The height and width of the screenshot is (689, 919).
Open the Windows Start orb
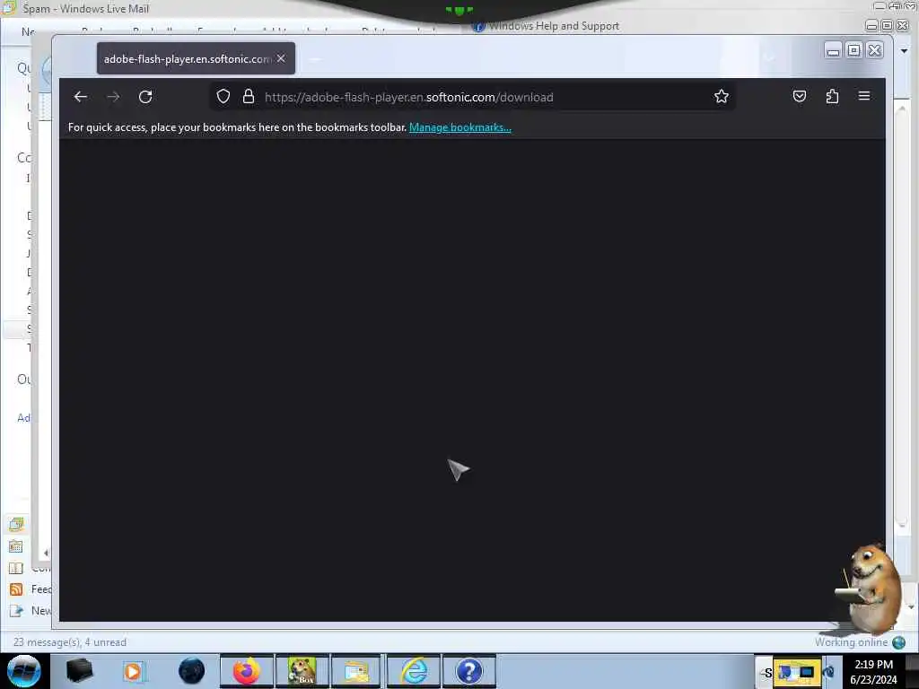coord(23,671)
